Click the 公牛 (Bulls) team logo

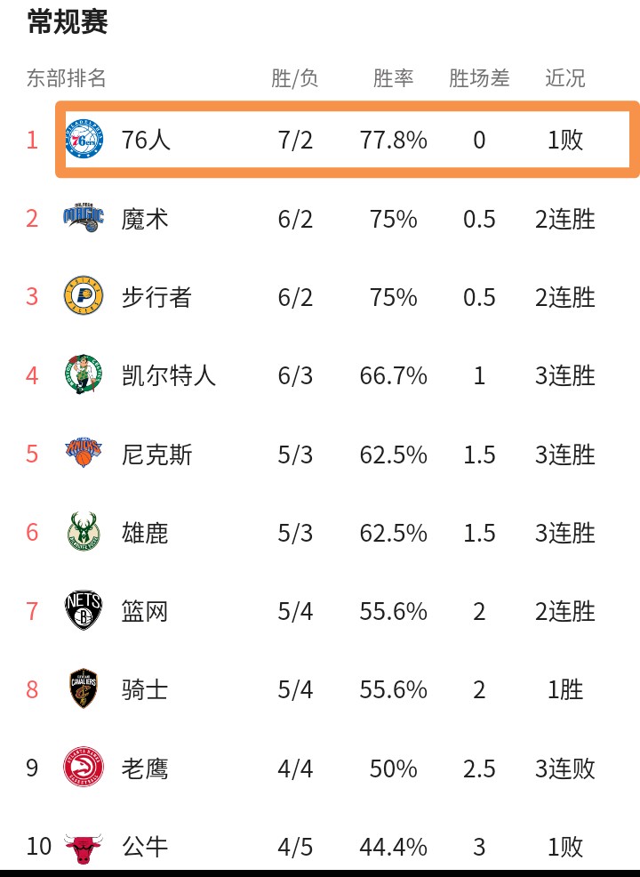click(x=84, y=847)
